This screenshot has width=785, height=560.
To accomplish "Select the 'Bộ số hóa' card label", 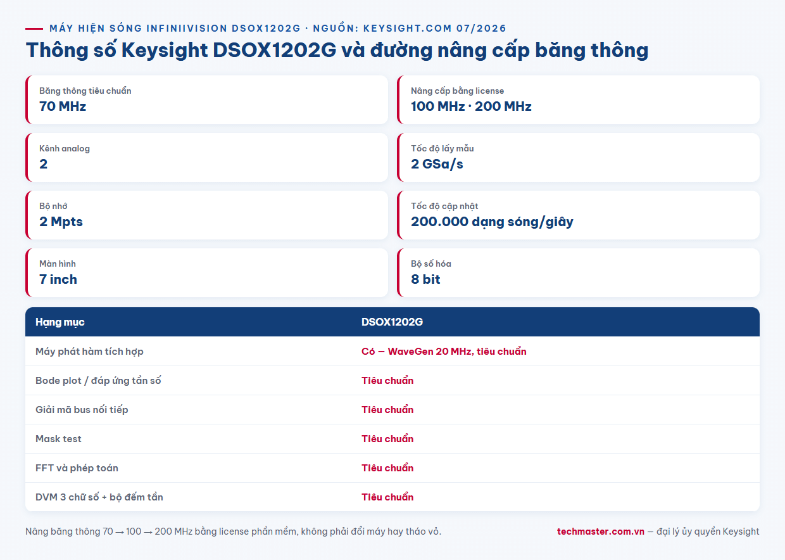I will pos(431,264).
